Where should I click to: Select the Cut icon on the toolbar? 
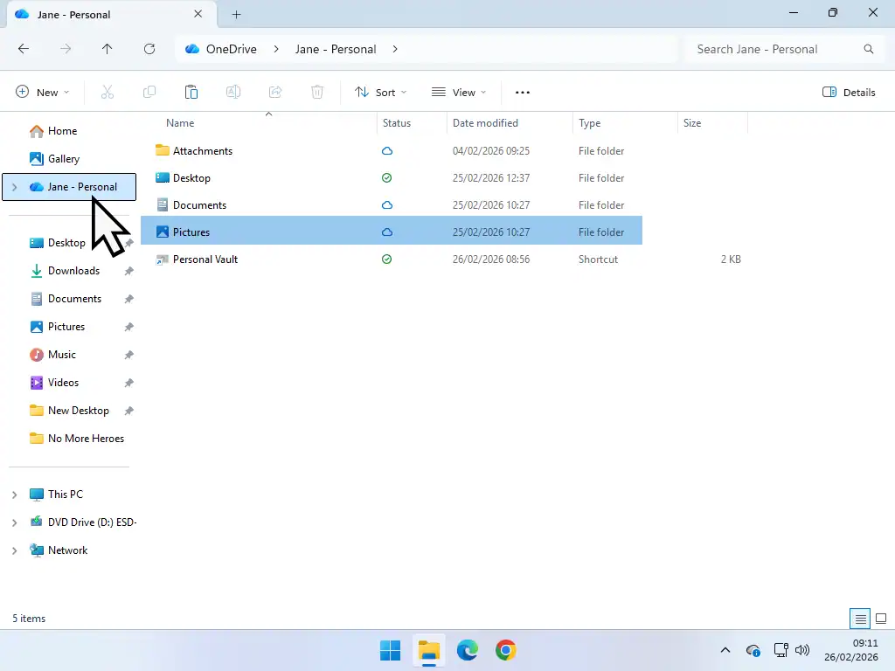[x=108, y=92]
